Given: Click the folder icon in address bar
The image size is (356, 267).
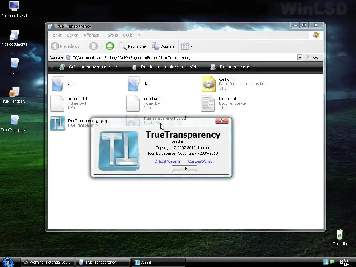Looking at the screenshot, I should click(x=68, y=58).
